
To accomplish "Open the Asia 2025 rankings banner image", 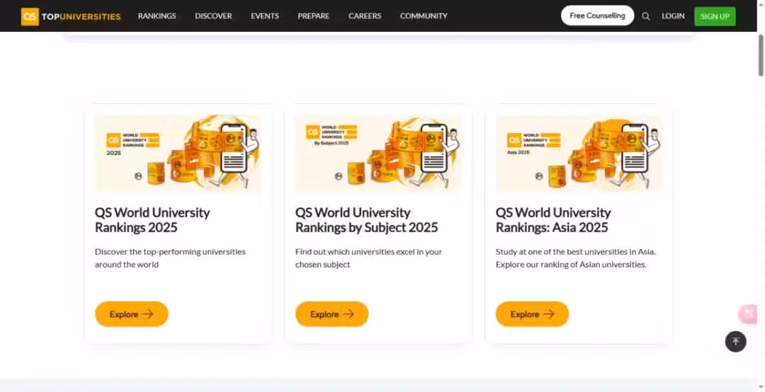I will tap(579, 153).
